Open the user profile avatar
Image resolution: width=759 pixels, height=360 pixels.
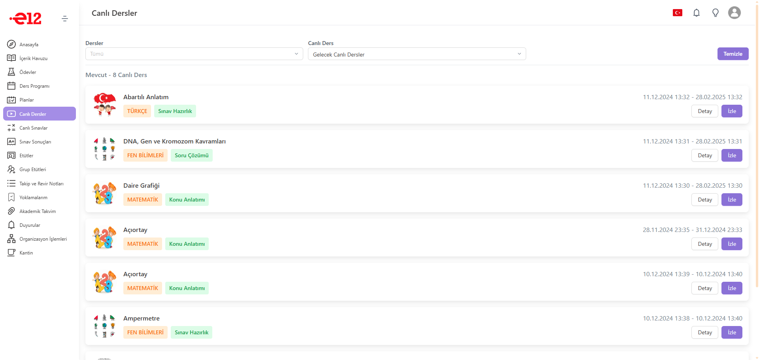click(734, 13)
